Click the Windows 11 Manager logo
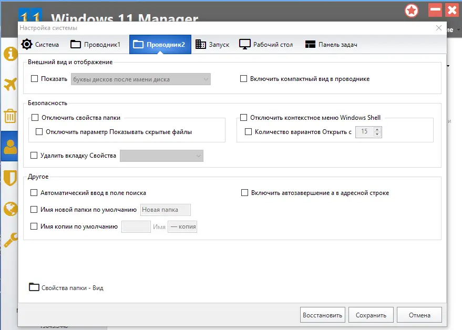 click(30, 15)
